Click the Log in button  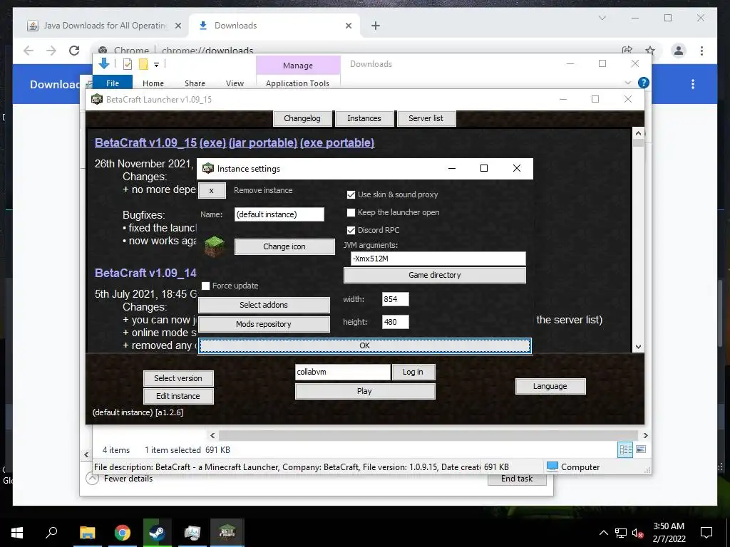[x=413, y=372]
